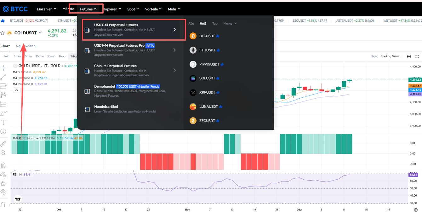Viewport: 422px width, 213px height.
Task: Delete drawings with the trash icon
Action: (3, 204)
